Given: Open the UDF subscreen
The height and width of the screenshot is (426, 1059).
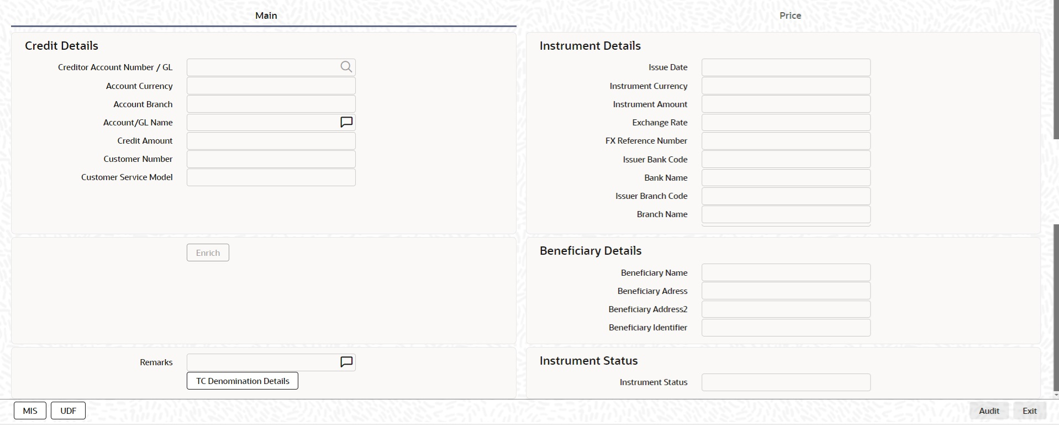Looking at the screenshot, I should [x=69, y=411].
